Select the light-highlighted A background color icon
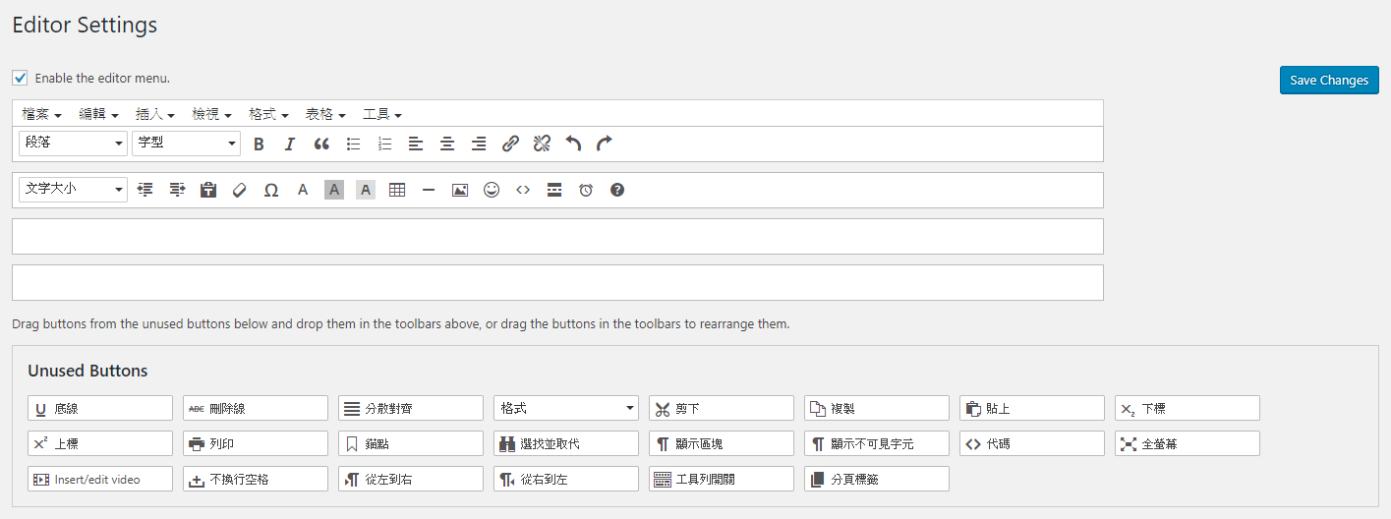 (366, 190)
